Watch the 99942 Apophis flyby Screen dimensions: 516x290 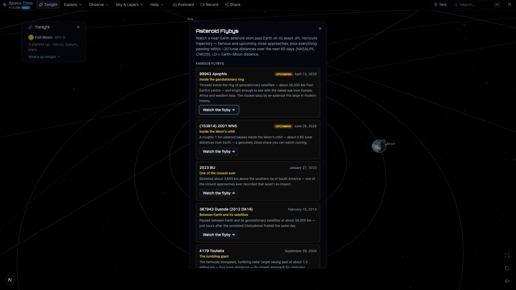219,110
